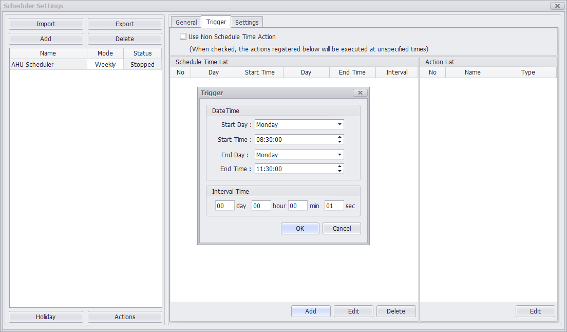
Task: Increase End Time using up spinner arrow
Action: pyautogui.click(x=339, y=167)
